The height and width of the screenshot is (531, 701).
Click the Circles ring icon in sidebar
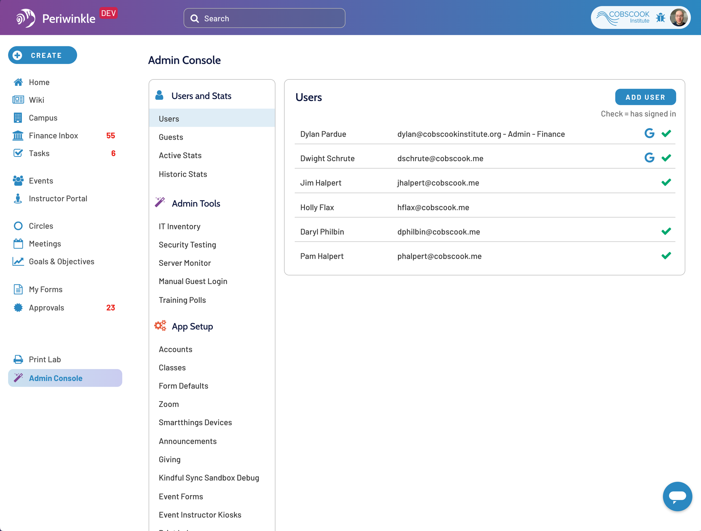point(18,226)
